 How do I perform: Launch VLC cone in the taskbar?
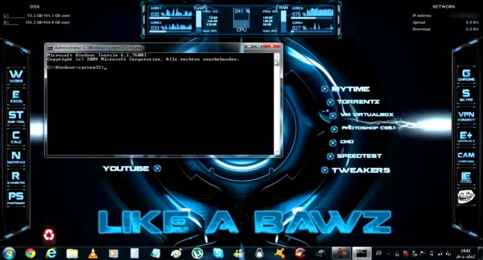tap(93, 253)
